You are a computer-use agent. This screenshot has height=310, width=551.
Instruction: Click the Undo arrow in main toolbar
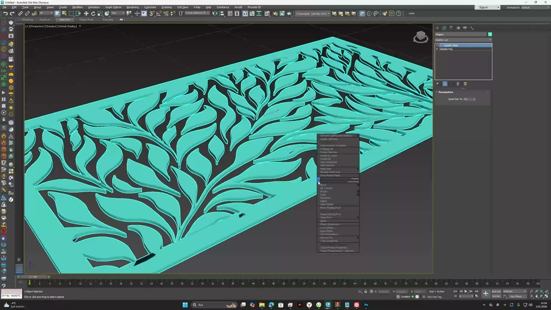pos(5,13)
